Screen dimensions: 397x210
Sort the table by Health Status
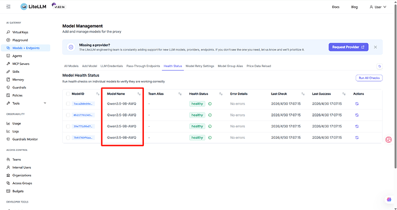point(221,94)
